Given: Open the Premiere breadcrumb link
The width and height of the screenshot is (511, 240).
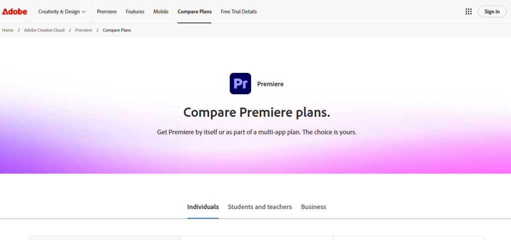Looking at the screenshot, I should coord(84,30).
